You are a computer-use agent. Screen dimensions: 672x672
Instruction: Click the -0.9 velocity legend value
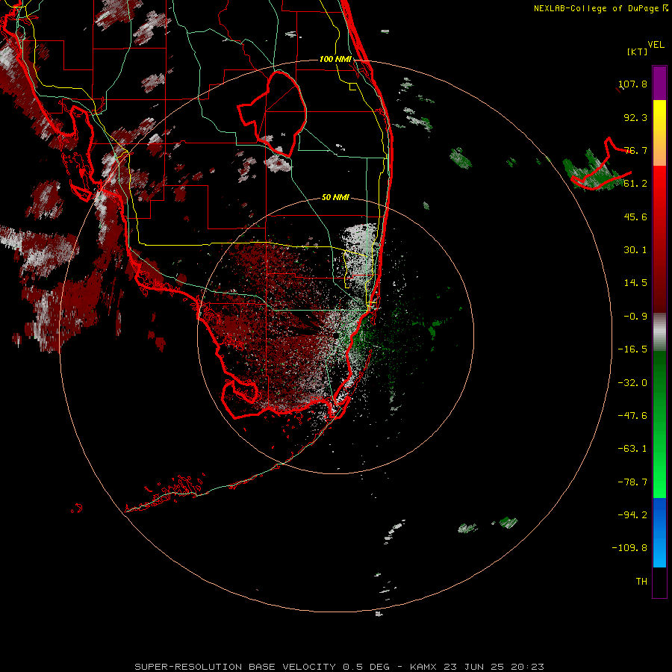click(x=635, y=317)
